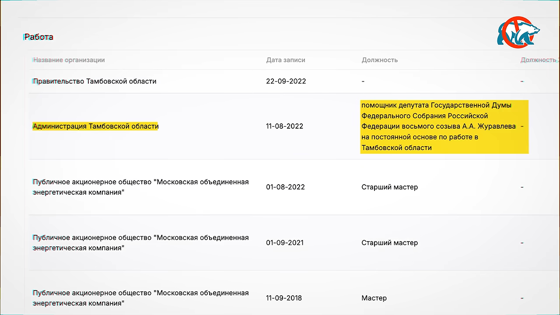Click highlighted "Администрация Тамбовской области" cell

(x=95, y=126)
